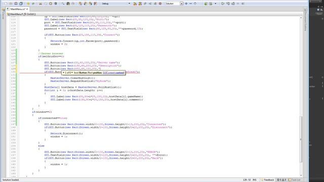Undo with the yellow arrow toolbar icon
The image size is (324, 182).
pyautogui.click(x=28, y=4)
